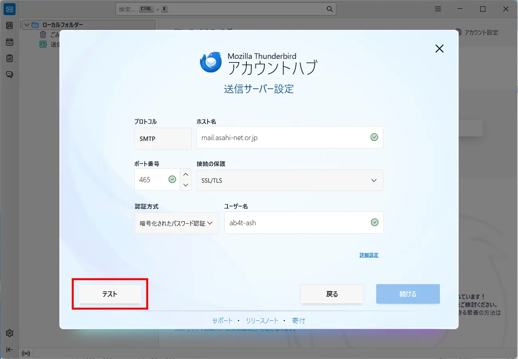The height and width of the screenshot is (359, 518).
Task: Collapse the ローカルフォルダー tree
Action: coord(27,25)
